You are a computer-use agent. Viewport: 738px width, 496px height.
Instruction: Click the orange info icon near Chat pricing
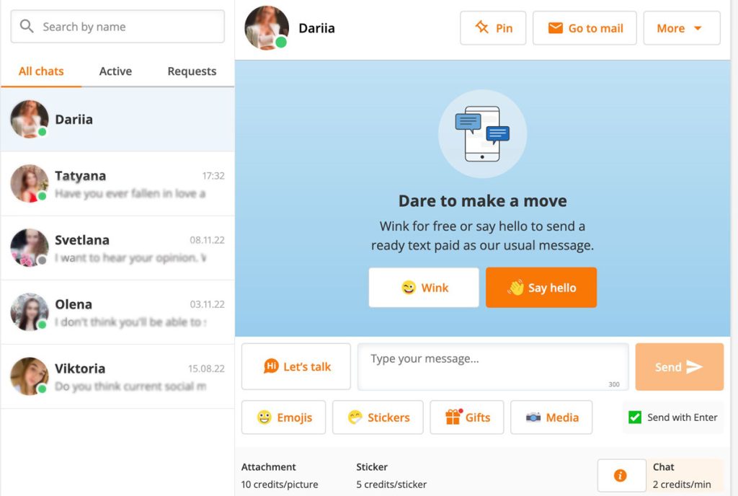[621, 475]
